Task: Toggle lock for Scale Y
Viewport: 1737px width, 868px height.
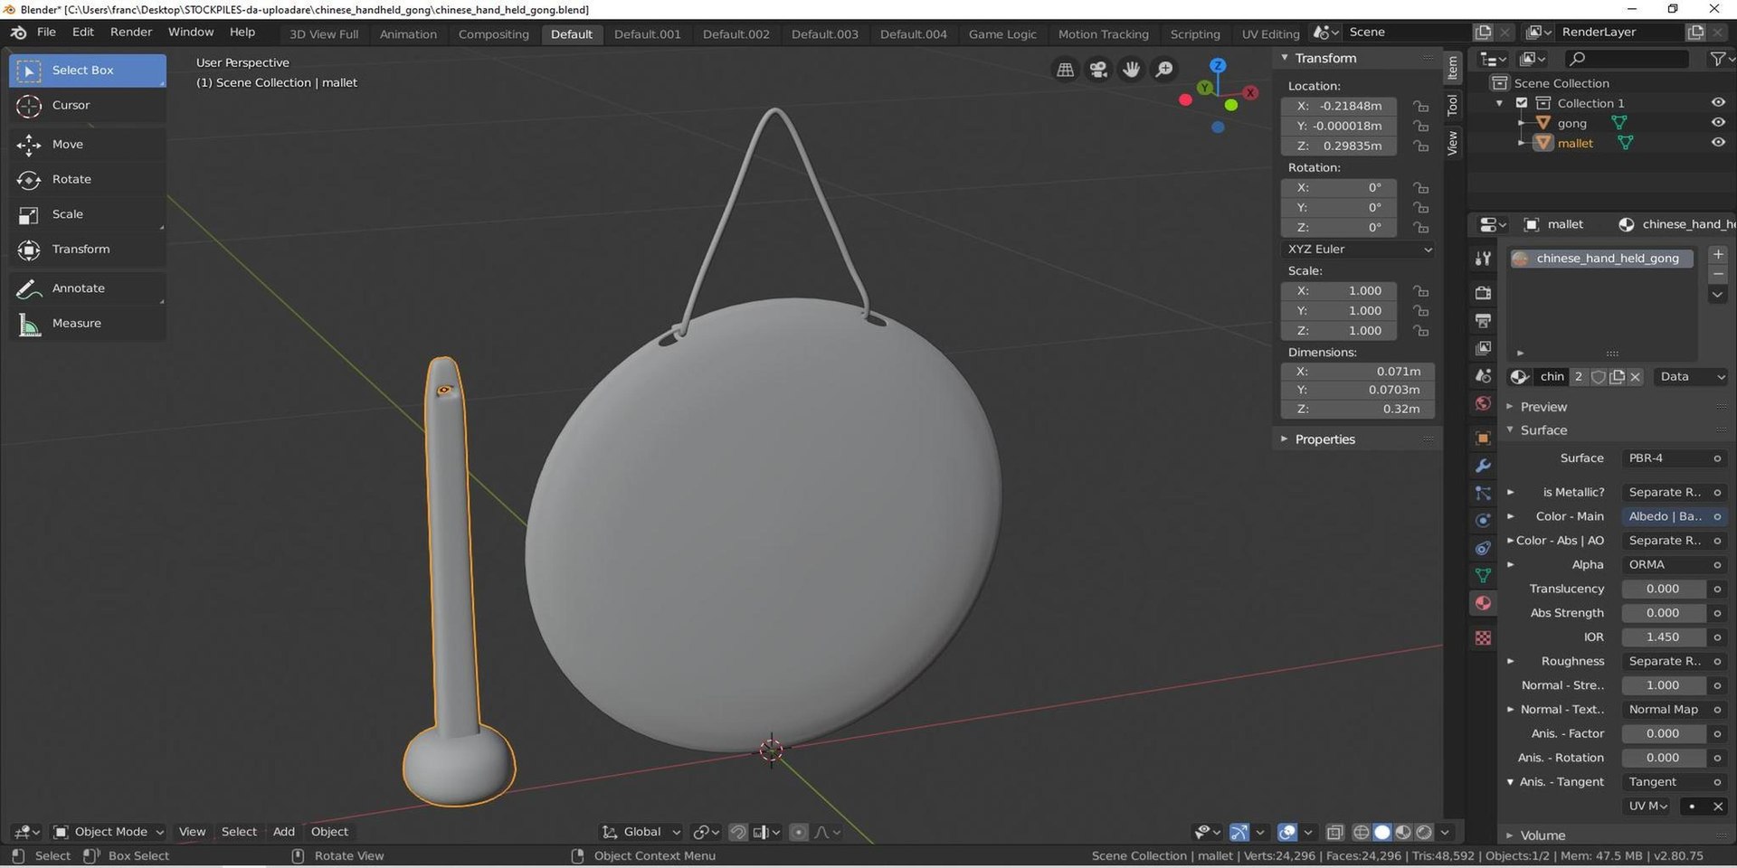Action: [x=1421, y=311]
